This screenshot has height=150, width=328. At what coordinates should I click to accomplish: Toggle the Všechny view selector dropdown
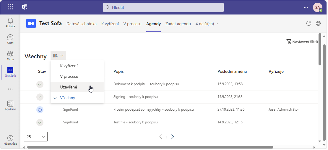[x=58, y=56]
